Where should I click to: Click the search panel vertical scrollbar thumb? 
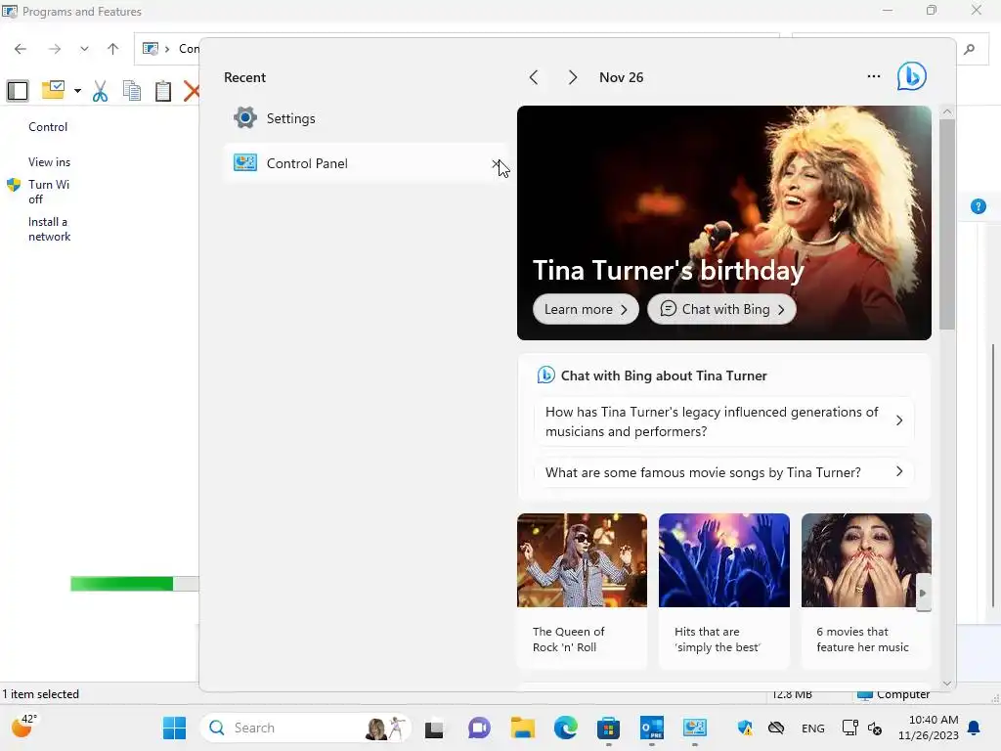(x=947, y=225)
